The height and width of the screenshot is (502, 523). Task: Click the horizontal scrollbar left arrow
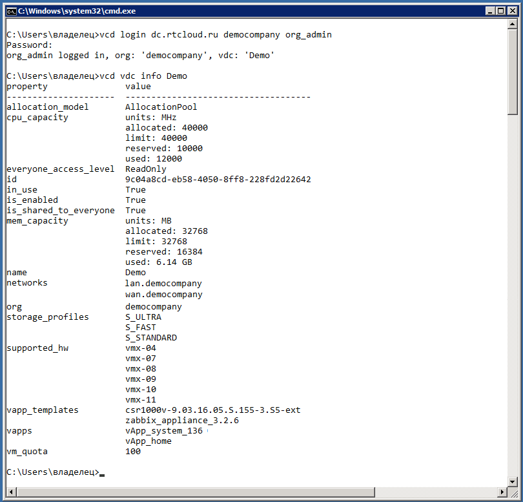click(10, 492)
